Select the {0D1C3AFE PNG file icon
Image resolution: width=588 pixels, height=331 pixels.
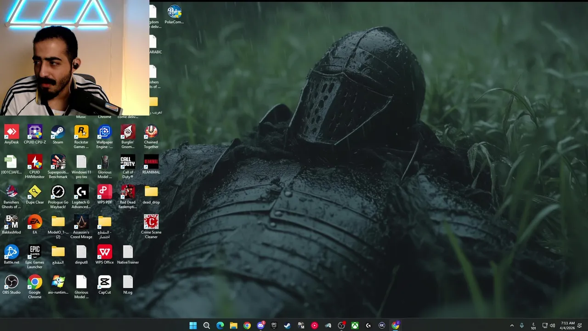(x=11, y=165)
